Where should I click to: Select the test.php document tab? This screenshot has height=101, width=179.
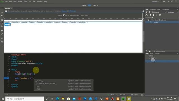tap(8, 8)
